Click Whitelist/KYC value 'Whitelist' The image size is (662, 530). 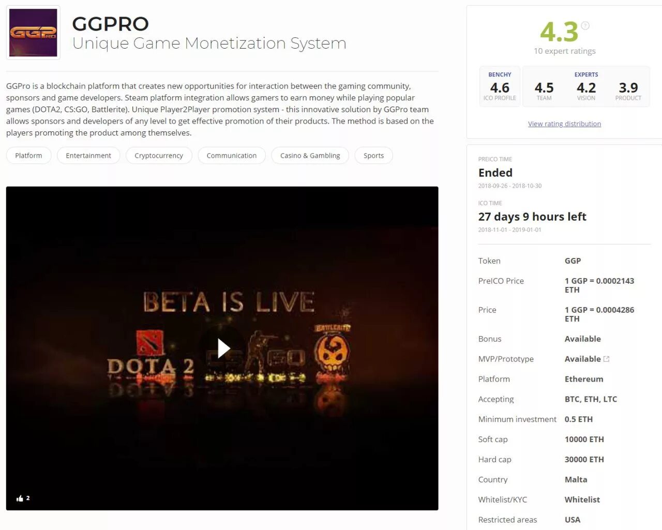(x=582, y=500)
